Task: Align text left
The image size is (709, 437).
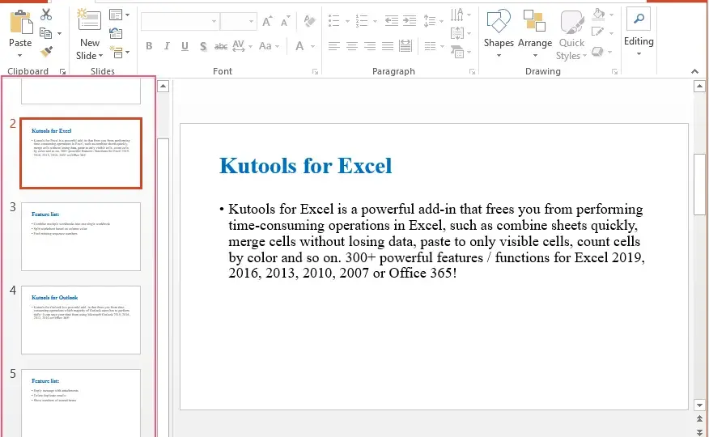Action: pyautogui.click(x=333, y=46)
